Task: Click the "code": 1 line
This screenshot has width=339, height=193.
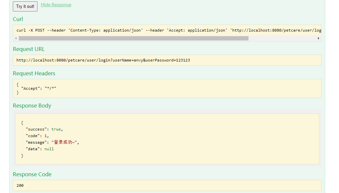Action: [37, 136]
